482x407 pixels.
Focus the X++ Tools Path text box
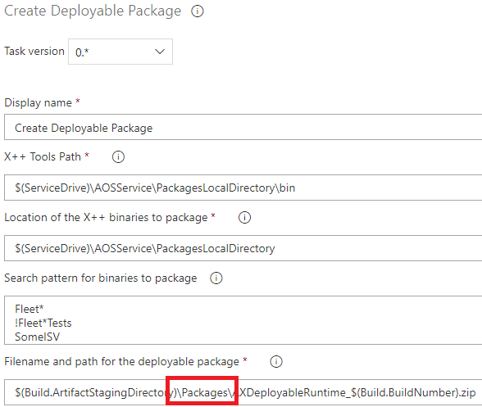pos(243,188)
